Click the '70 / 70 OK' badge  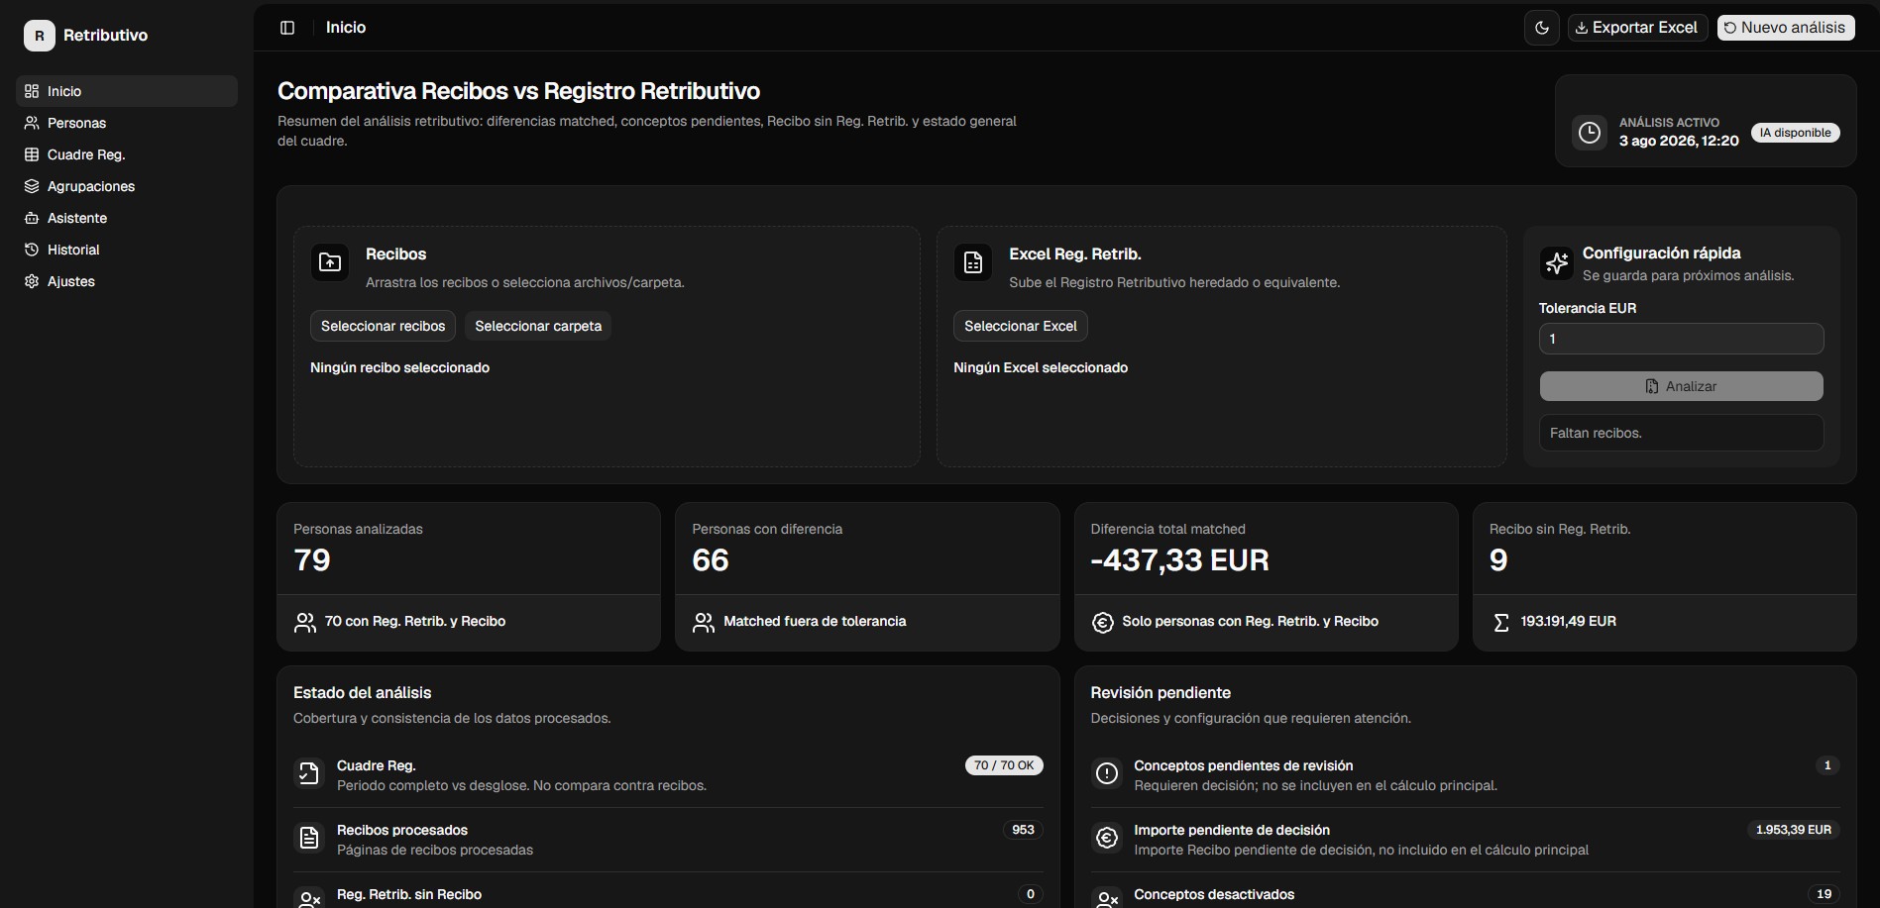(1004, 765)
